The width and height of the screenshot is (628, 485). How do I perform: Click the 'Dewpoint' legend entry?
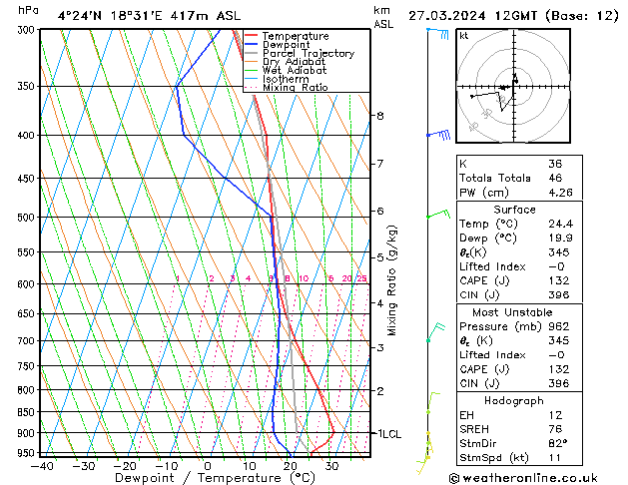[286, 45]
